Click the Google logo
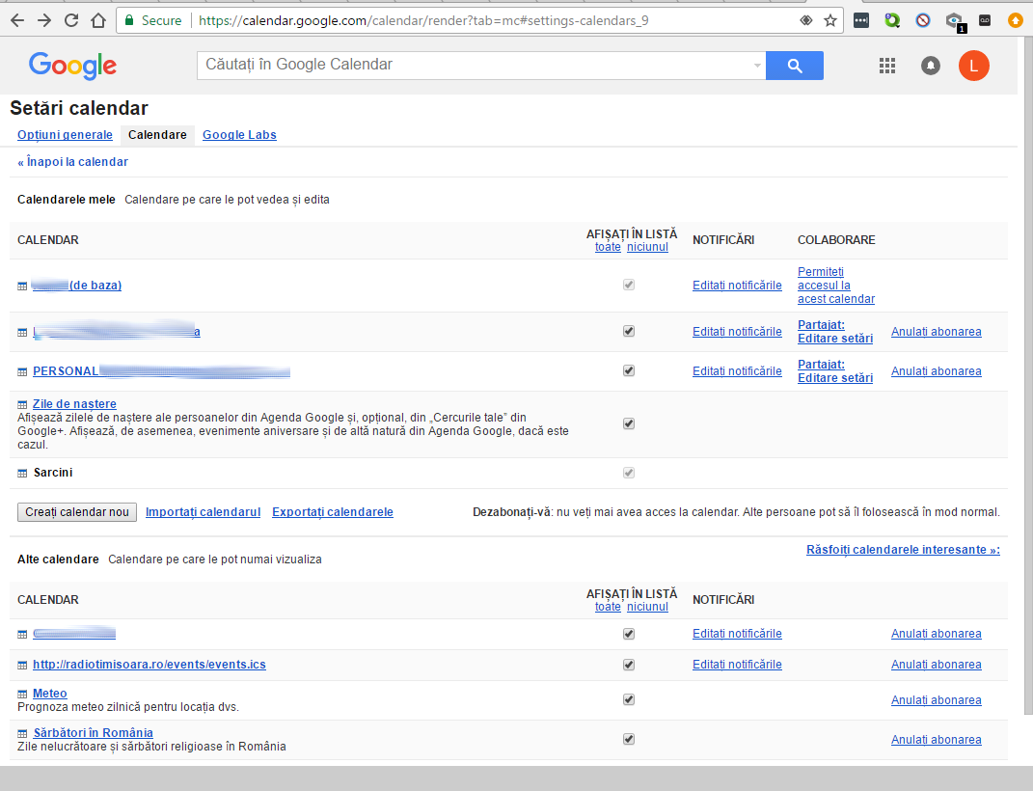This screenshot has width=1033, height=791. 72,66
